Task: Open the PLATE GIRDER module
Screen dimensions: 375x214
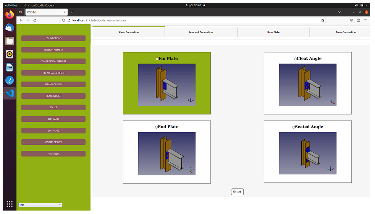Action: coord(53,96)
